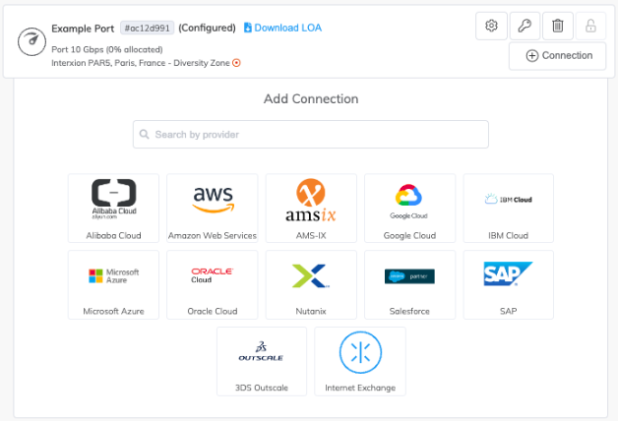618x421 pixels.
Task: Select the Oracle Cloud tile
Action: tap(213, 284)
